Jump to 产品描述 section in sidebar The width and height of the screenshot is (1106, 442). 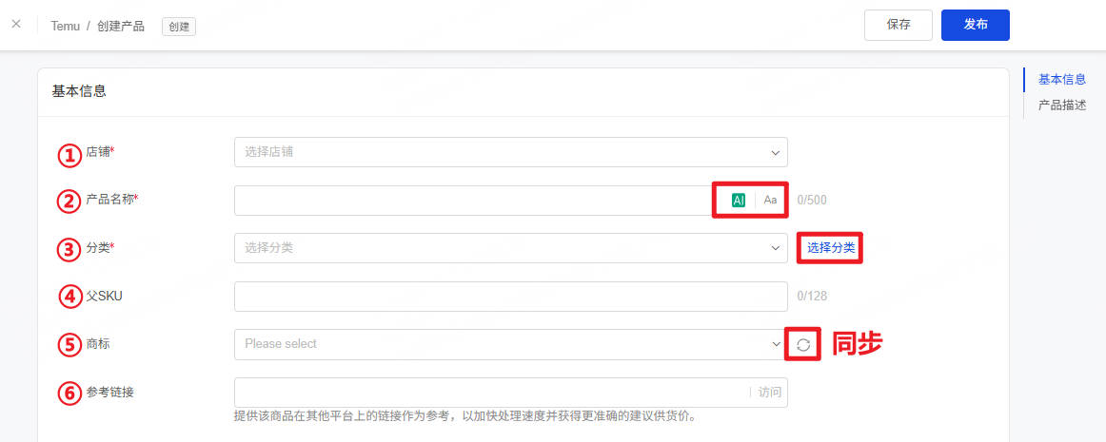[x=1061, y=106]
